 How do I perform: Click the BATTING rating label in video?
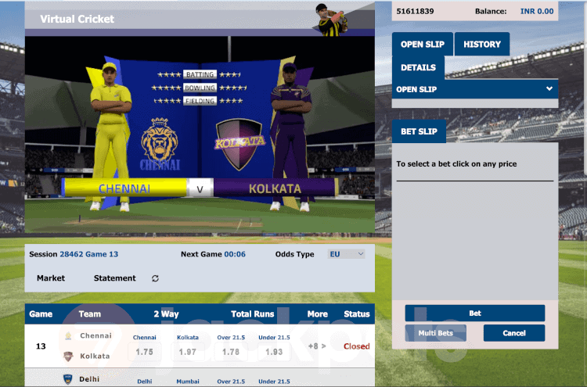tap(200, 74)
